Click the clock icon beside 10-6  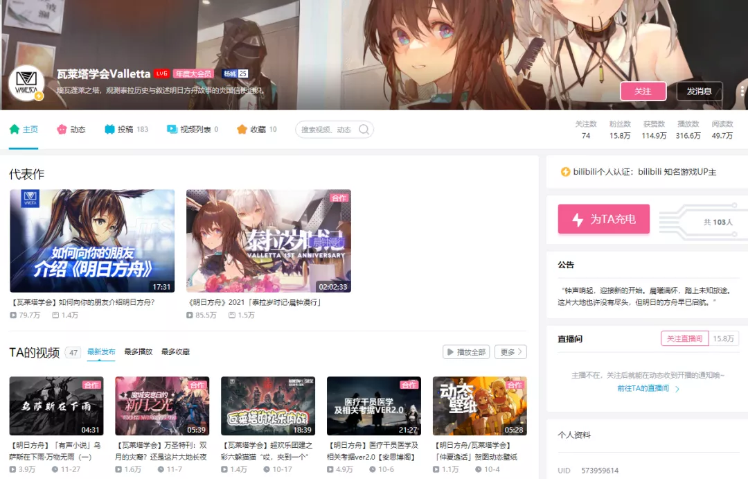pos(373,469)
